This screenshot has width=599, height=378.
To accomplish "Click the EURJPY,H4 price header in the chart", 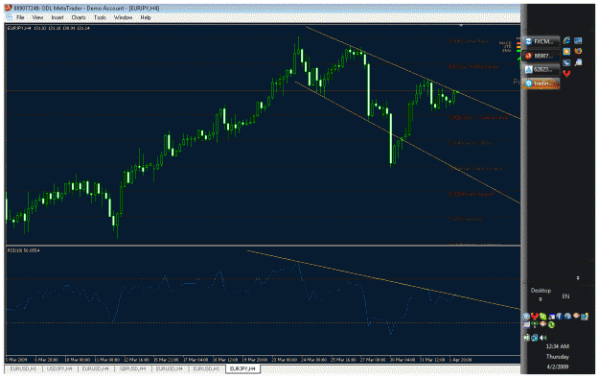I will [49, 28].
